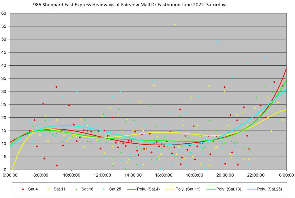This screenshot has height=198, width=295.
Task: Click the green triangle Sat.18 legend marker
Action: [76, 189]
